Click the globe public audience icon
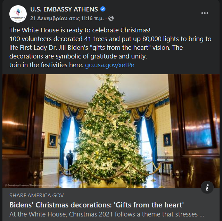Screen dimensions: 222x221 [111, 18]
